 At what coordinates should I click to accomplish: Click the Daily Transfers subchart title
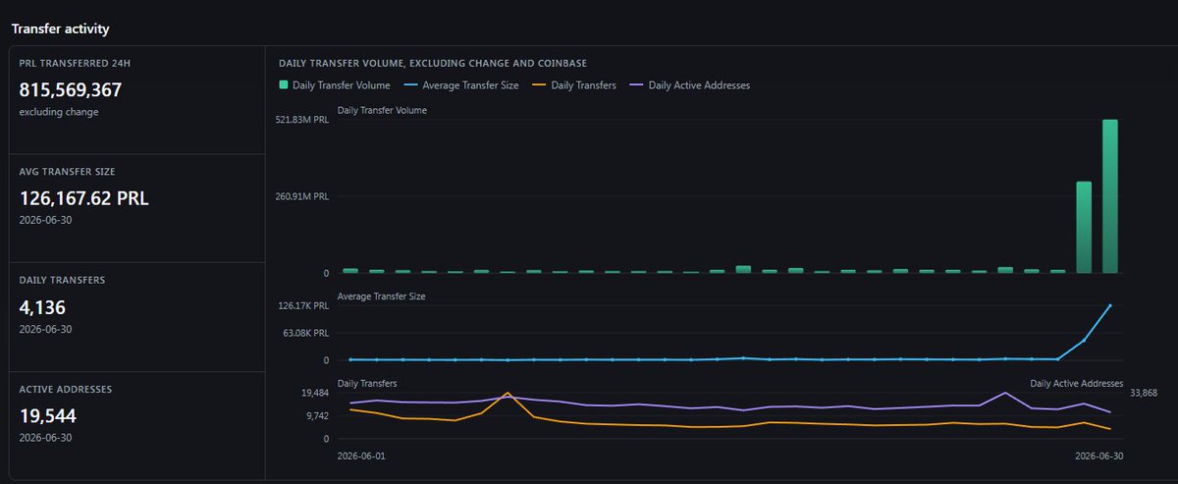367,383
